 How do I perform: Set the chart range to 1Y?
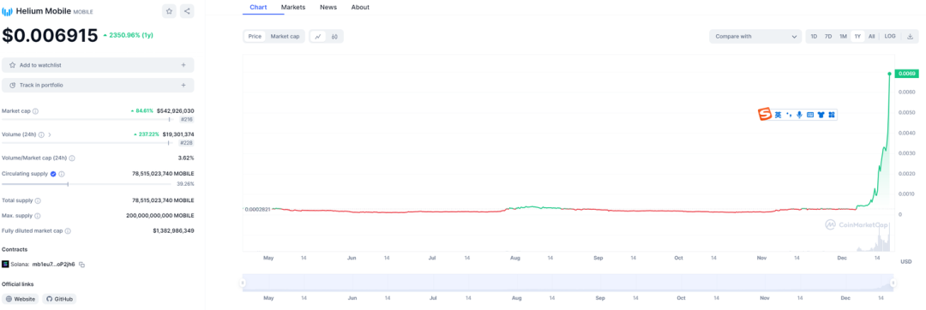pyautogui.click(x=857, y=37)
